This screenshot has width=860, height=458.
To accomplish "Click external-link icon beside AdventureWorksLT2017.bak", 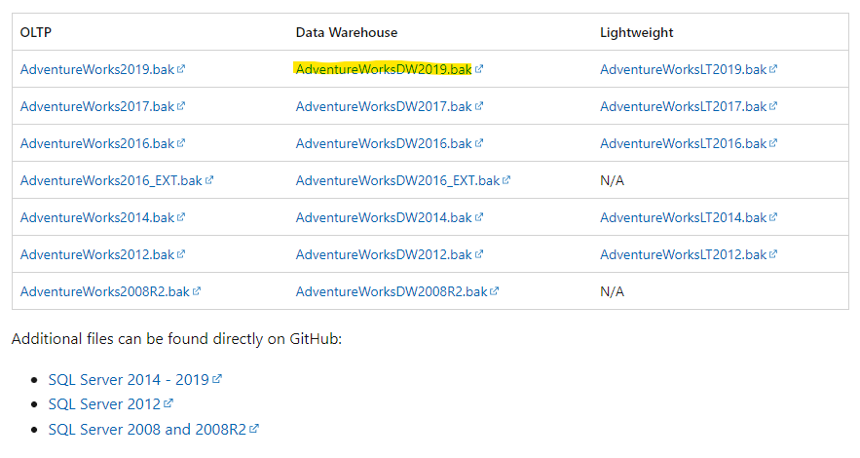I will [773, 106].
